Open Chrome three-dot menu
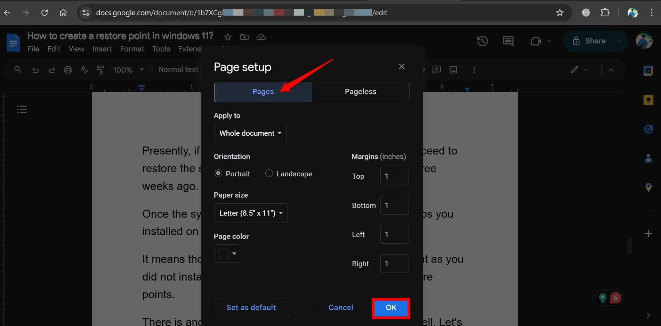 [651, 13]
